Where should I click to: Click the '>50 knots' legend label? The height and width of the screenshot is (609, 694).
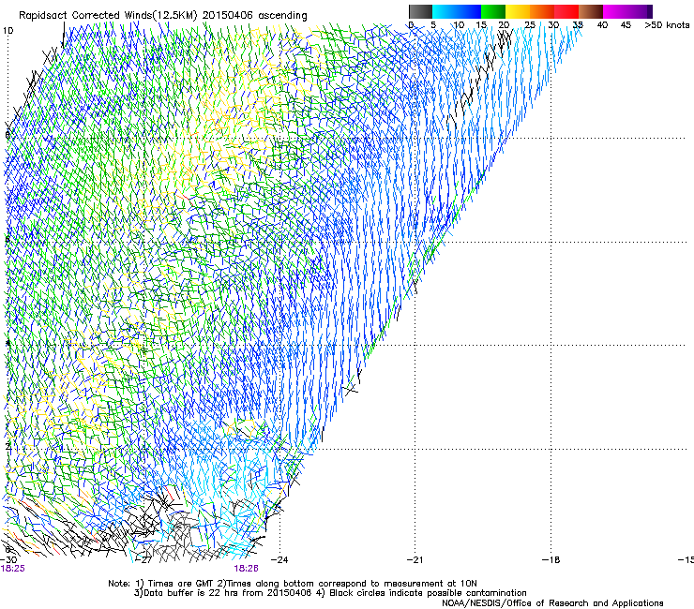(667, 25)
